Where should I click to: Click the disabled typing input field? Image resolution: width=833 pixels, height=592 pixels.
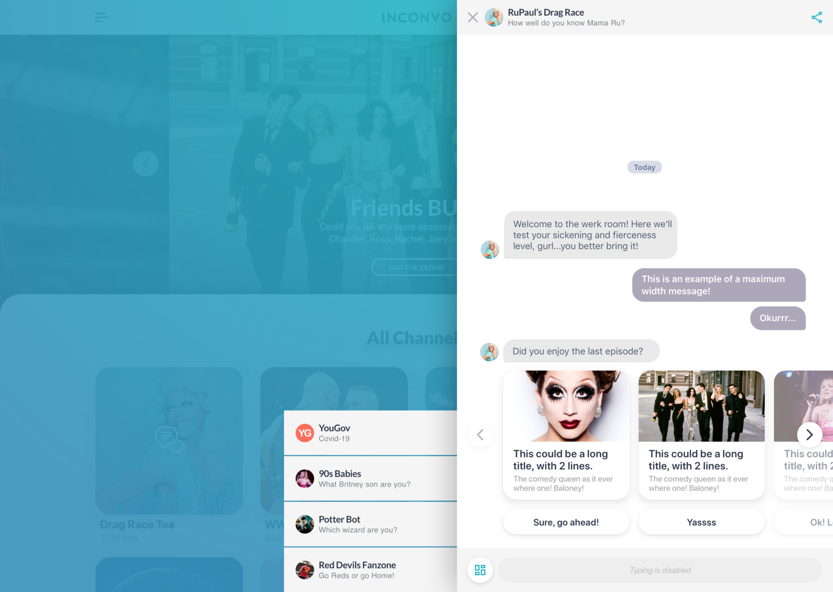point(660,569)
